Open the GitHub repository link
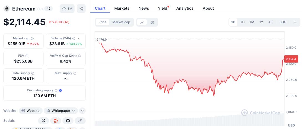Image resolution: width=302 pixels, height=129 pixels. pos(68,121)
